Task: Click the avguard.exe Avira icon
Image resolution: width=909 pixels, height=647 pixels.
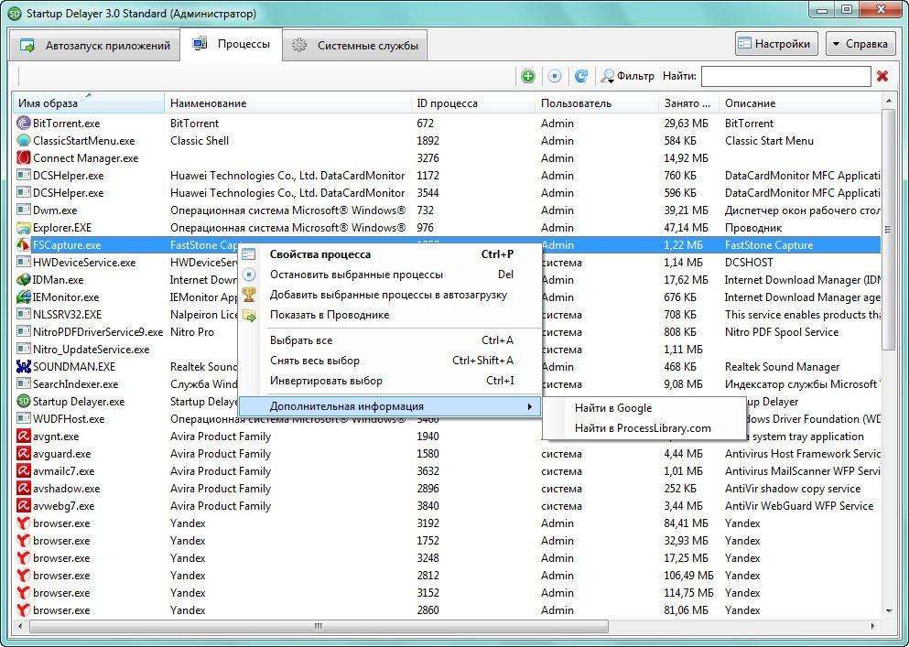Action: [23, 453]
